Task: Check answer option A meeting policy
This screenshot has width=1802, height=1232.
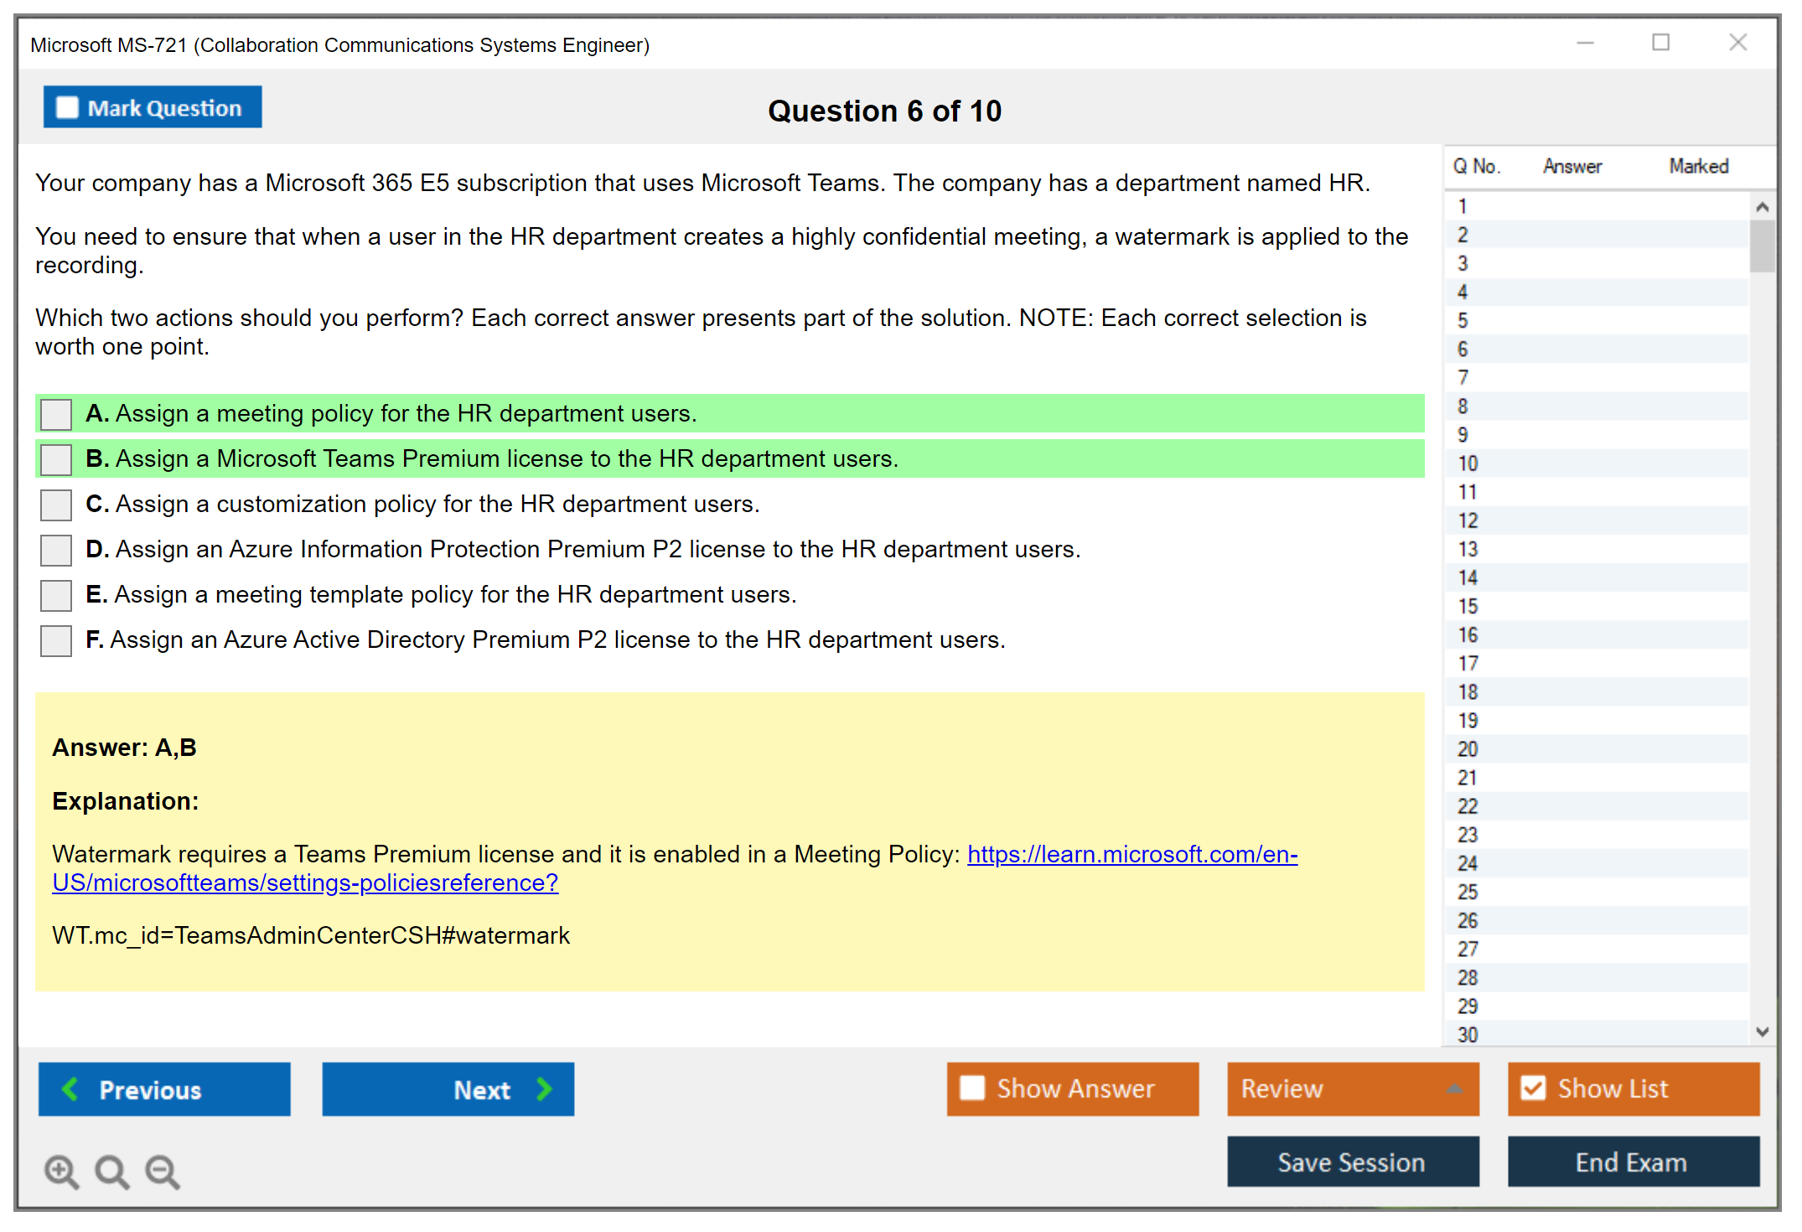Action: (x=56, y=414)
